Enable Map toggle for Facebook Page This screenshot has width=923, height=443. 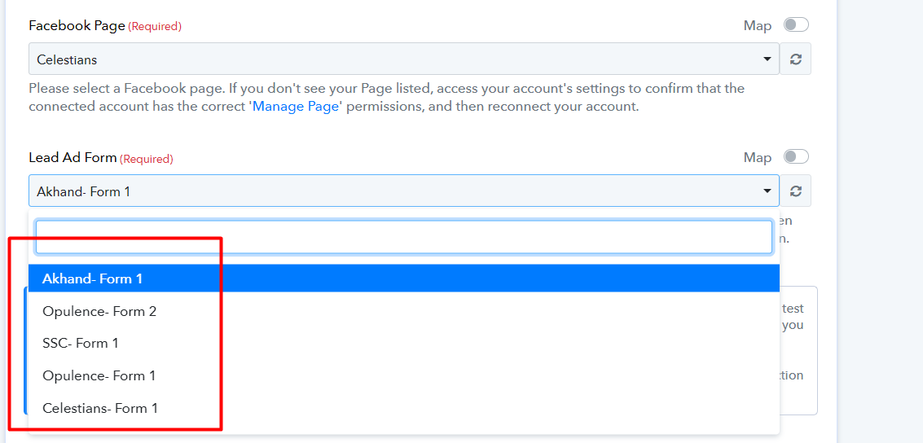tap(796, 24)
